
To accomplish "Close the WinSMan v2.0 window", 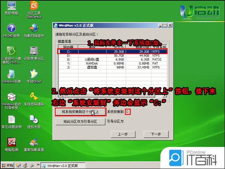I will click(170, 26).
